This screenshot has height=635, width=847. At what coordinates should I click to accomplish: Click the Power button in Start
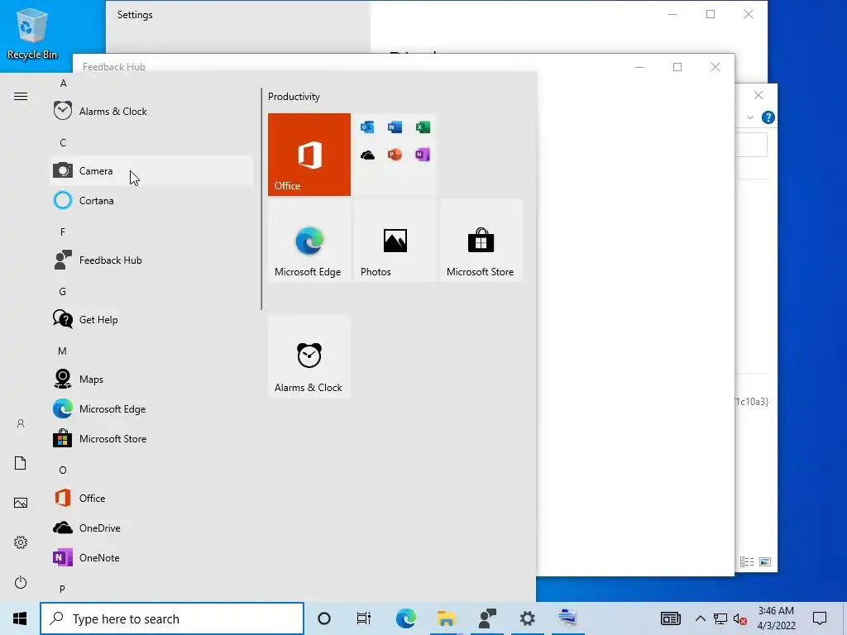pyautogui.click(x=21, y=582)
